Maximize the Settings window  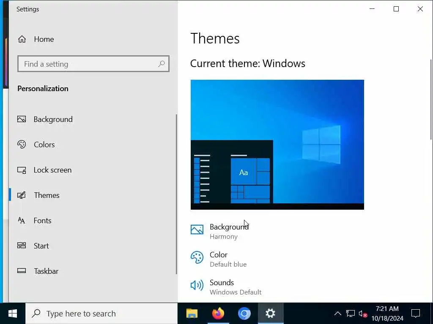click(x=396, y=9)
